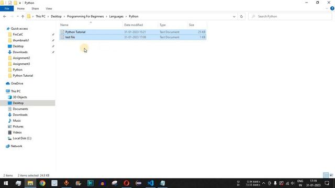
Task: Open Pictures folder in sidebar
Action: pos(18,126)
